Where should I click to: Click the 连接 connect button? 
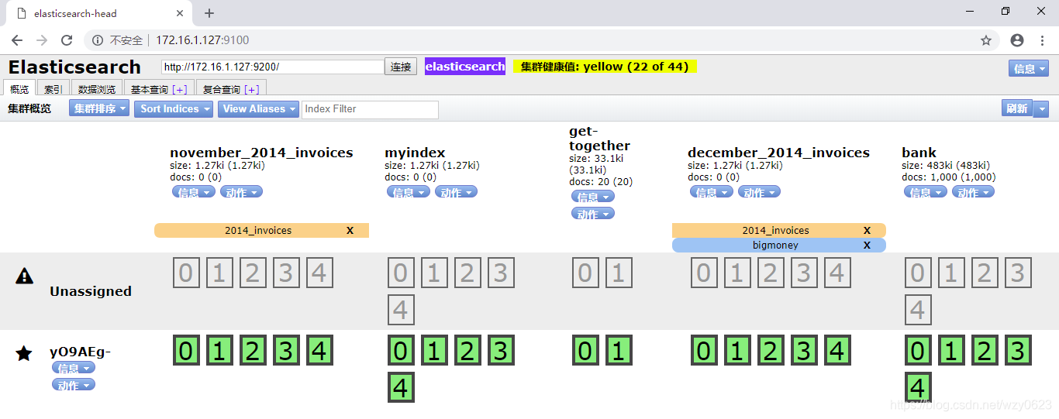point(401,67)
